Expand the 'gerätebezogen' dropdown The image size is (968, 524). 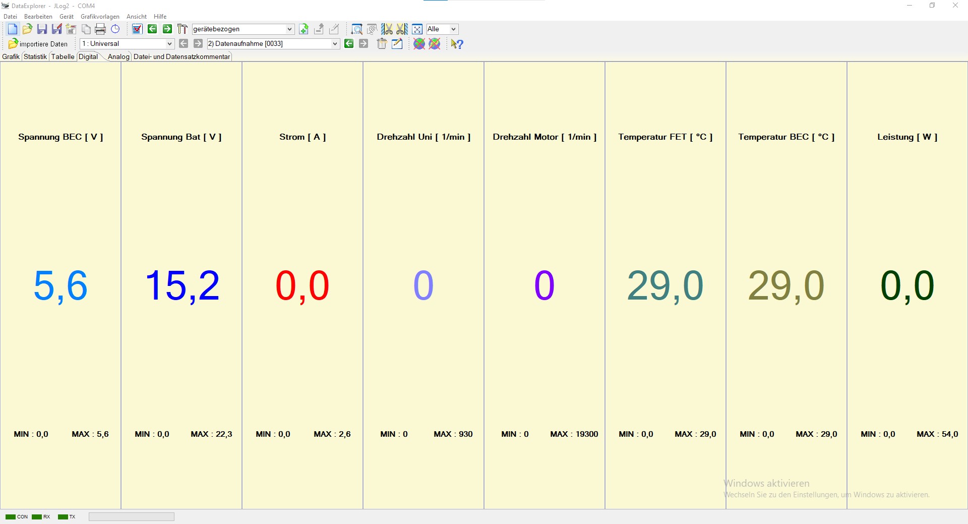289,29
